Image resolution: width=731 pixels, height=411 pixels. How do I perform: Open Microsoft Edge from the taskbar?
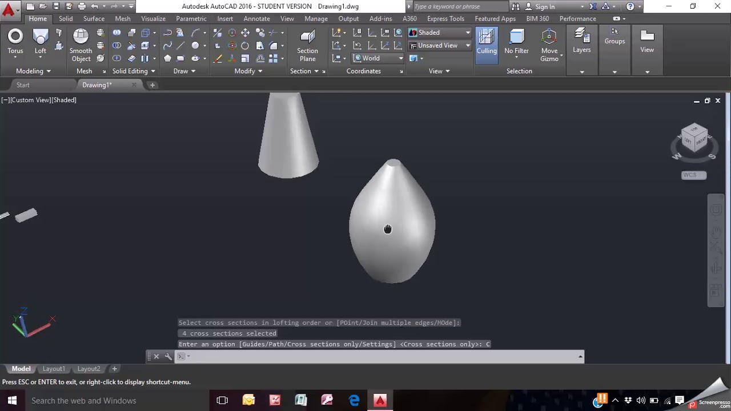tap(354, 400)
